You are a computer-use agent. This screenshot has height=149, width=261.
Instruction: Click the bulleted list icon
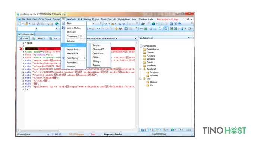[x=155, y=29]
